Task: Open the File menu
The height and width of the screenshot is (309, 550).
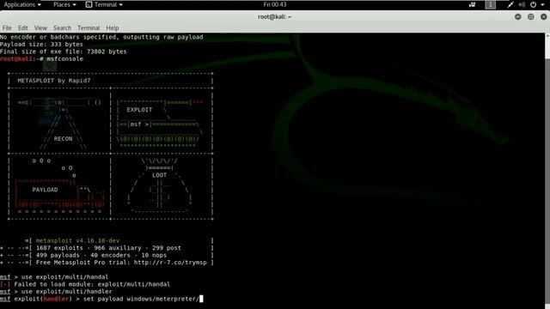Action: tap(7, 27)
